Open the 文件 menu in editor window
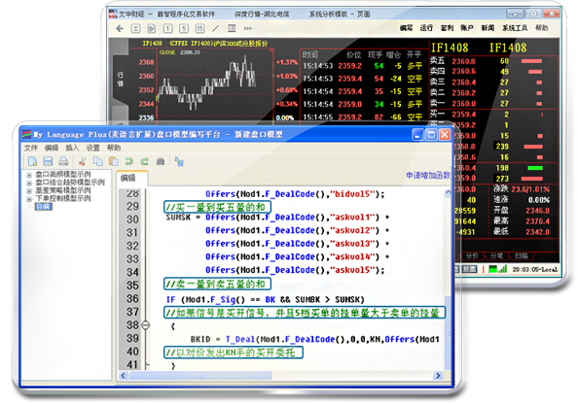Viewport: 577px width, 403px height. coord(31,148)
